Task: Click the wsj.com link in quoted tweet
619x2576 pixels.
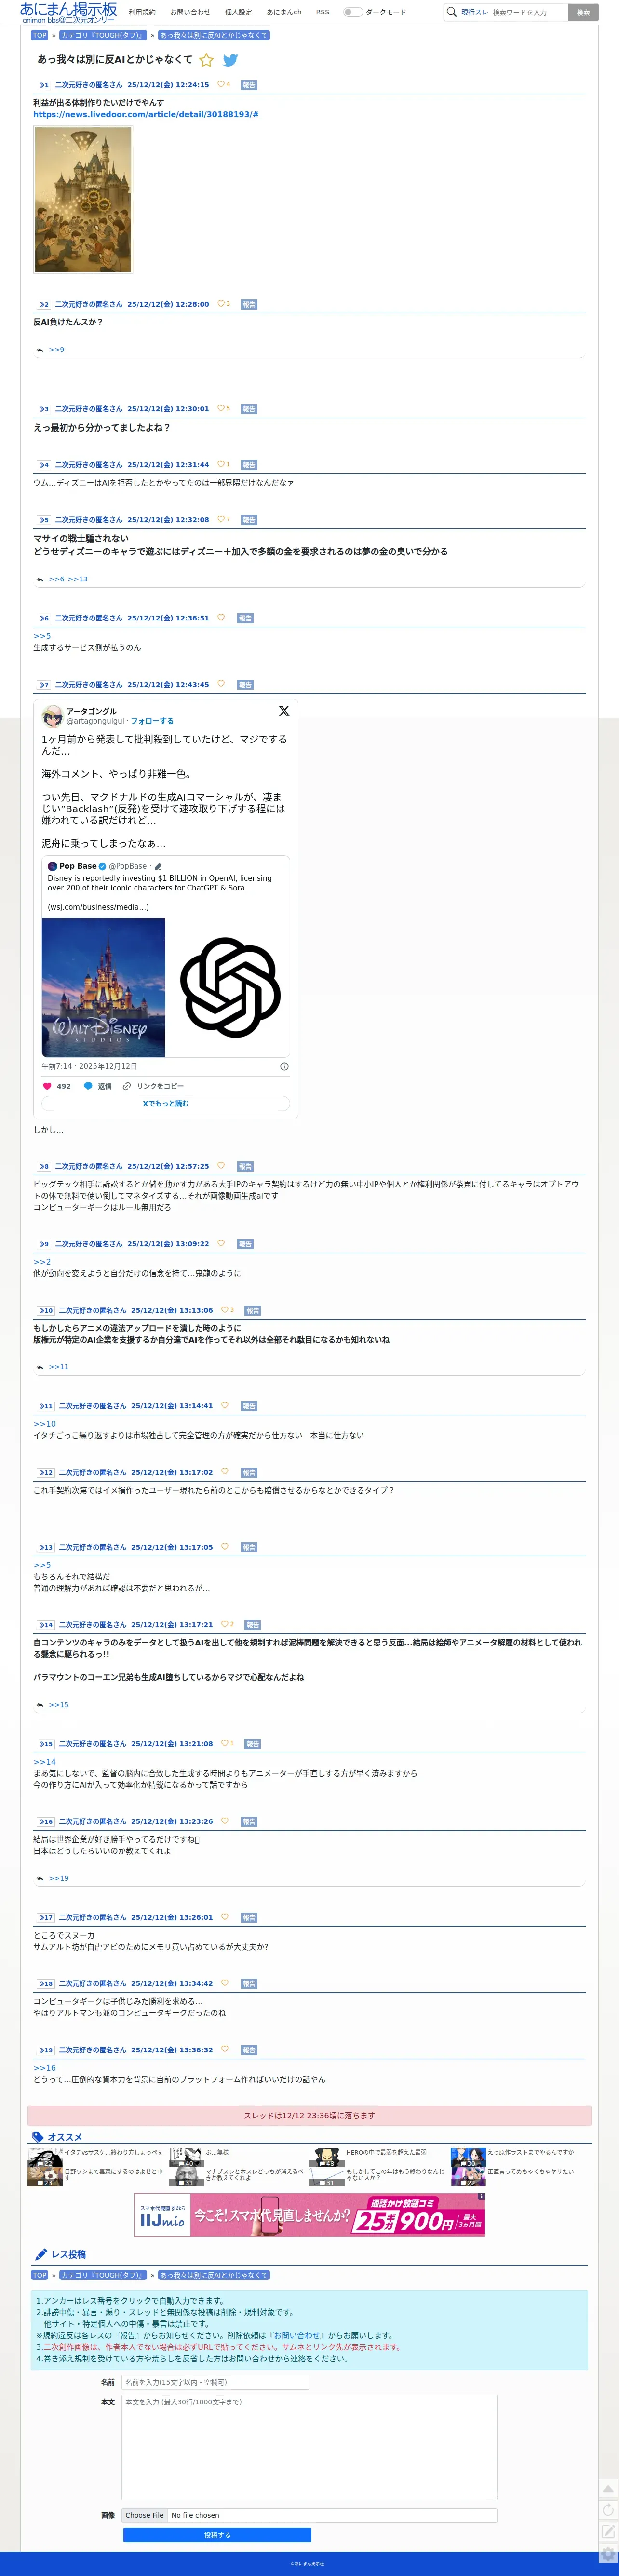Action: point(98,907)
